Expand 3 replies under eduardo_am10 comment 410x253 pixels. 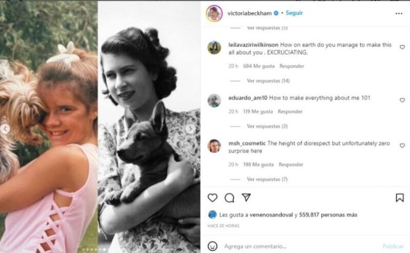267,126
